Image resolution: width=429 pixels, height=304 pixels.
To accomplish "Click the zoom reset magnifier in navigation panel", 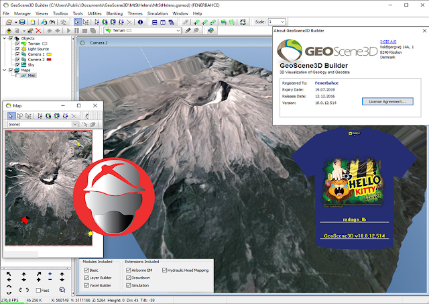I will 62,290.
